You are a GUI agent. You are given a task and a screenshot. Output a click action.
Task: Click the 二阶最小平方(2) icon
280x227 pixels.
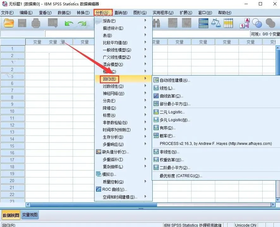(156, 167)
